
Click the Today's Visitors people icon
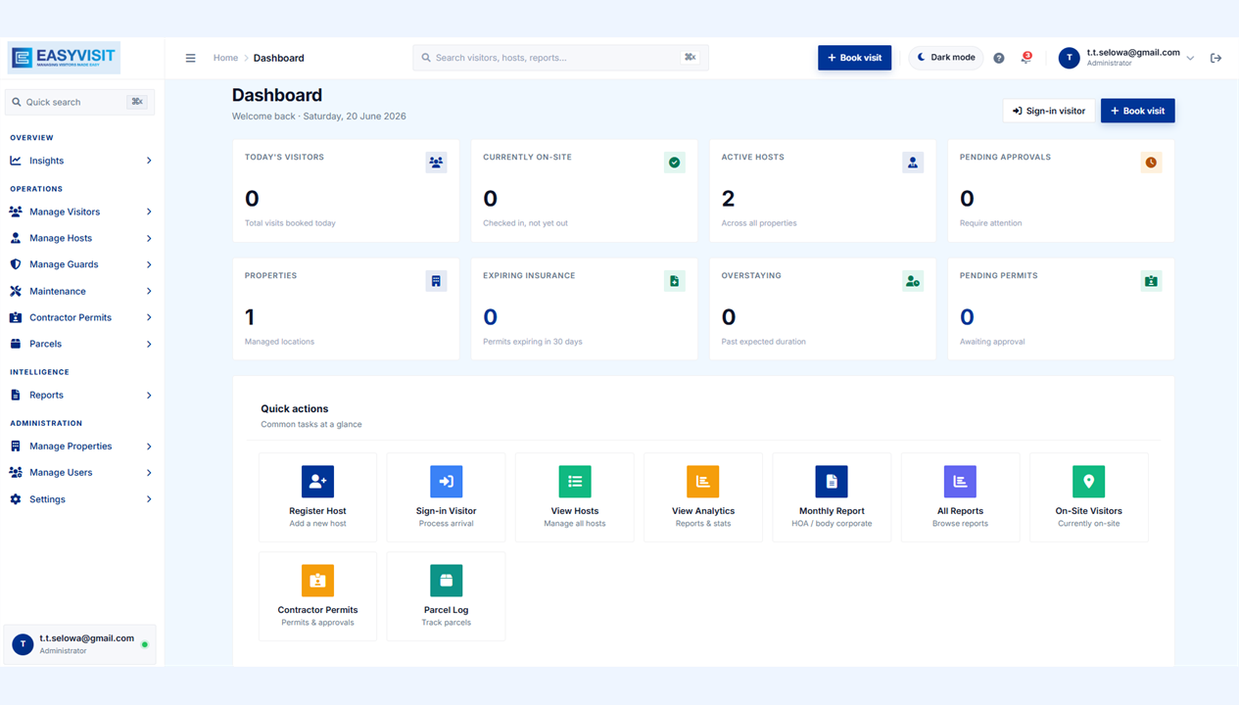click(436, 163)
